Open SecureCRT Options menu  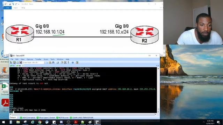30,59
